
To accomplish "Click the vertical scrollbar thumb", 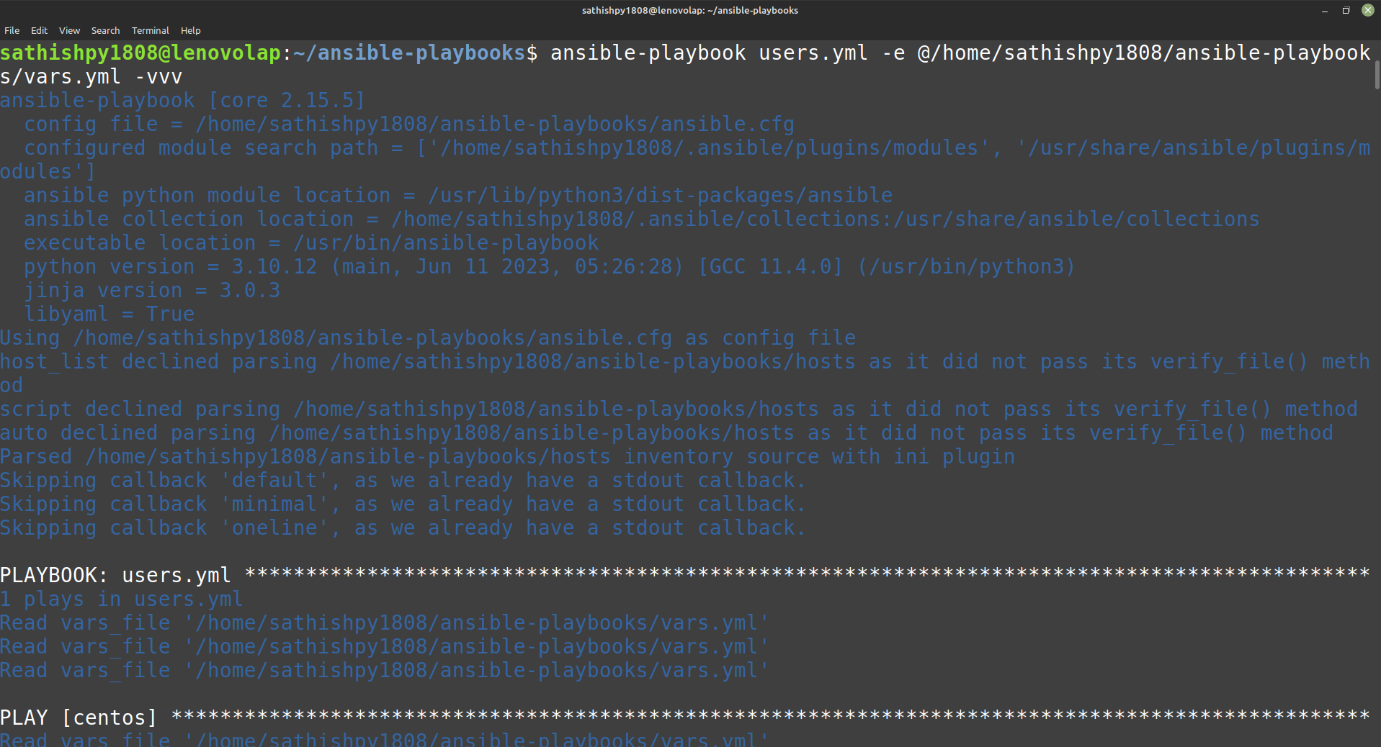I will [1377, 75].
